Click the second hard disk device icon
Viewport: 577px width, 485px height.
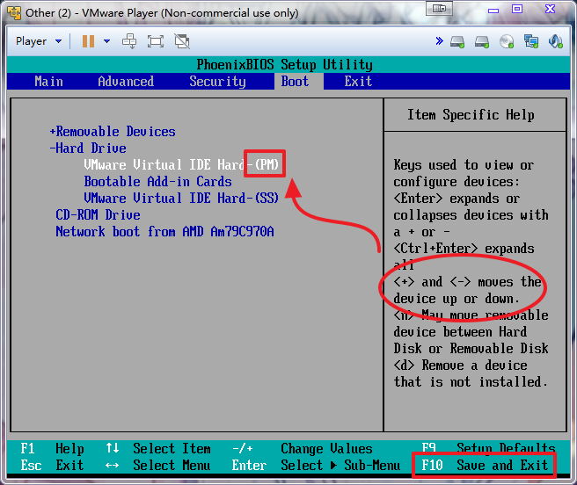pos(482,41)
